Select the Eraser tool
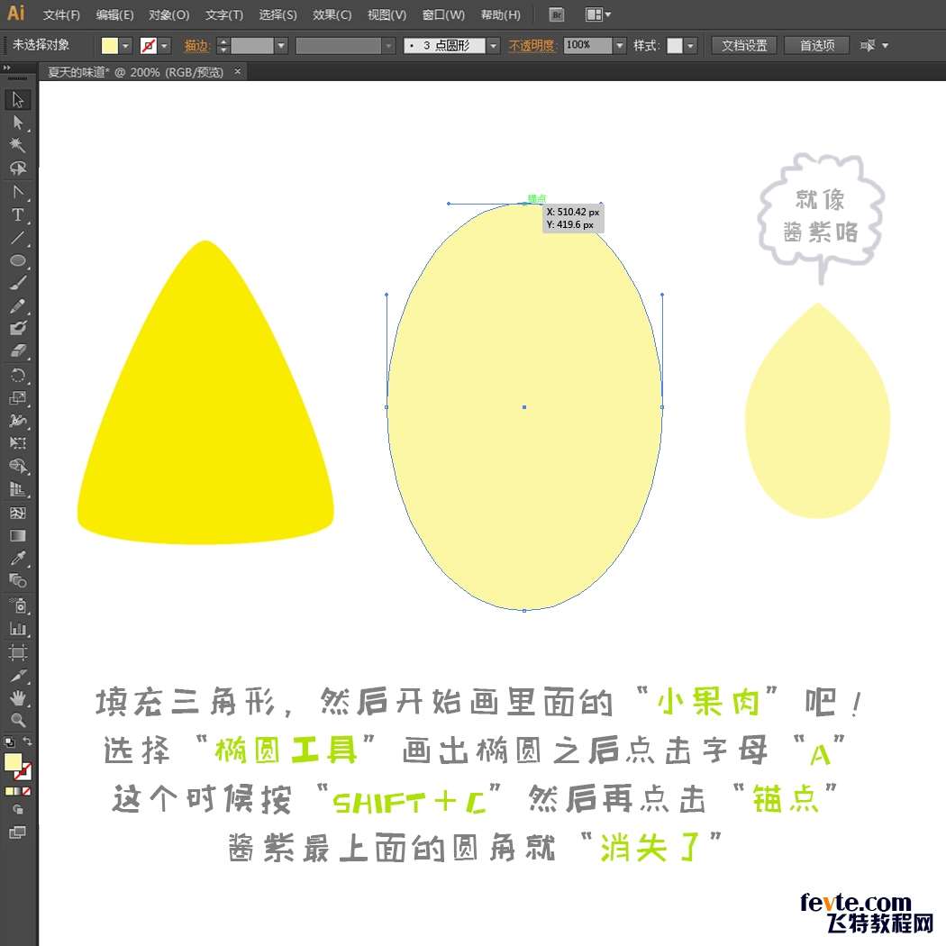946x946 pixels. (17, 351)
